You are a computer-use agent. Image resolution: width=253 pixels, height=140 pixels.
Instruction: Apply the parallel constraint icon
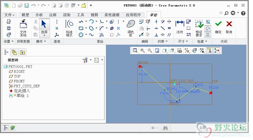coord(169,35)
